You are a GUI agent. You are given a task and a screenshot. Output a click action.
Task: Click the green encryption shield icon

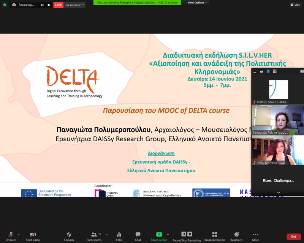pyautogui.click(x=5, y=5)
